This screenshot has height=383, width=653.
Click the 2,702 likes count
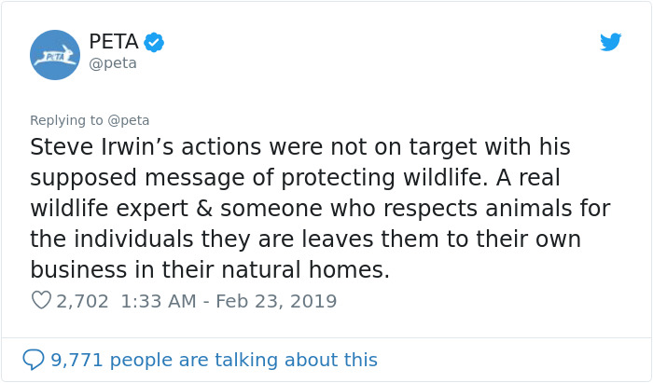point(82,301)
